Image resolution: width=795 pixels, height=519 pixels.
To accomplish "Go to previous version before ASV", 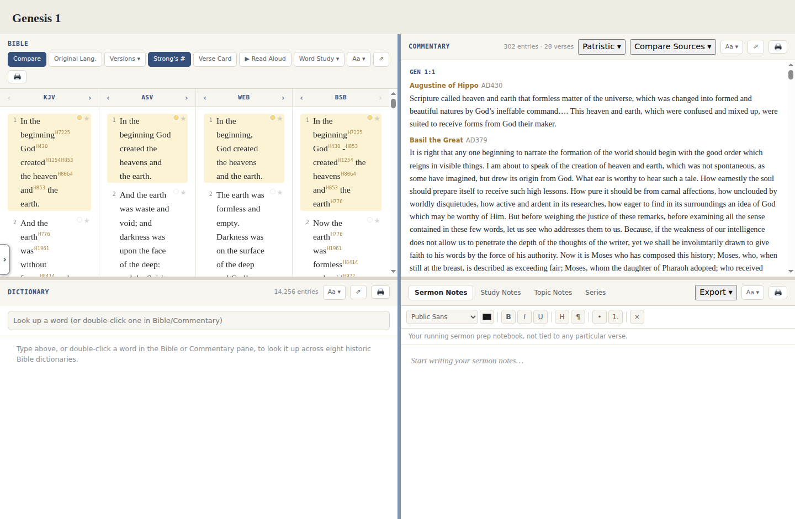I will pyautogui.click(x=108, y=98).
